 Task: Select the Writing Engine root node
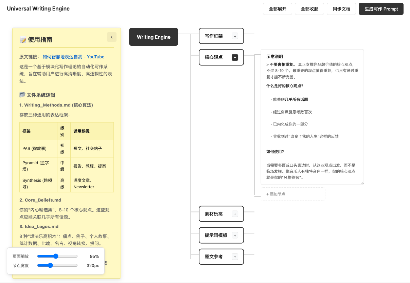[x=154, y=37]
